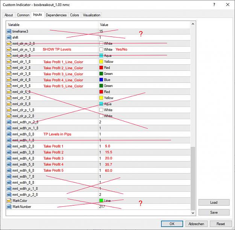The height and width of the screenshot is (230, 235).
Task: Click scrollbar down arrow of inputs list
Action: pos(193,213)
